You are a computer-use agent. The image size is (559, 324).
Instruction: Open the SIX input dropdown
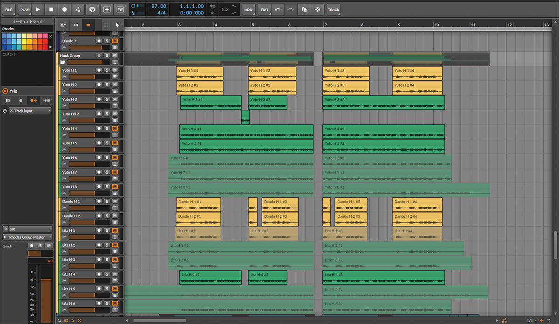pos(27,229)
